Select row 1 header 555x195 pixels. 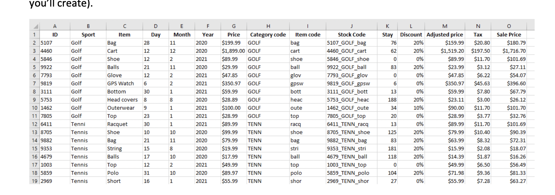[x=34, y=35]
